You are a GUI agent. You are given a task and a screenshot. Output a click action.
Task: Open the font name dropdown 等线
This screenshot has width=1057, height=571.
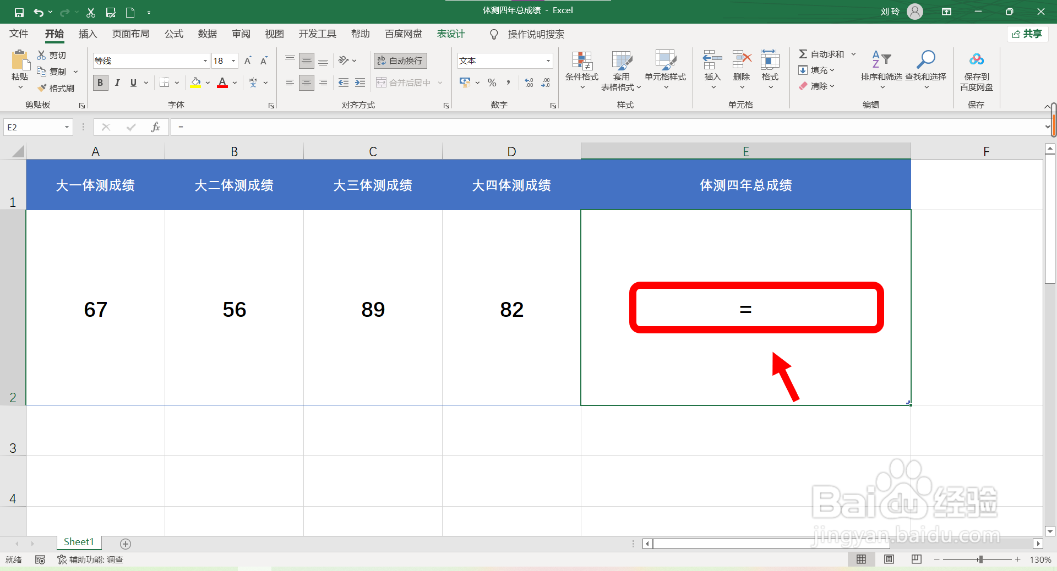click(205, 61)
